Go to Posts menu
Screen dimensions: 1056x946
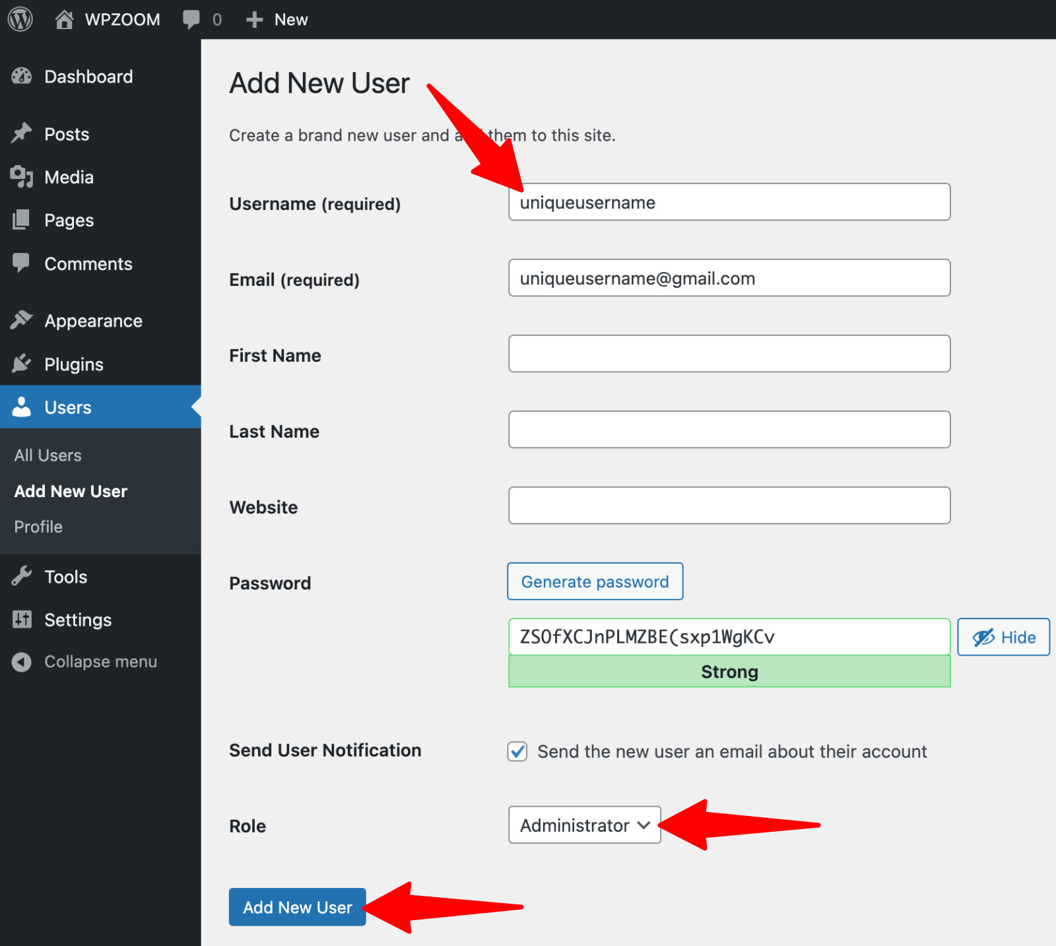click(x=100, y=134)
